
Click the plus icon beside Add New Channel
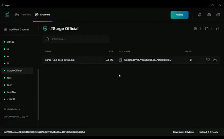click(6, 29)
